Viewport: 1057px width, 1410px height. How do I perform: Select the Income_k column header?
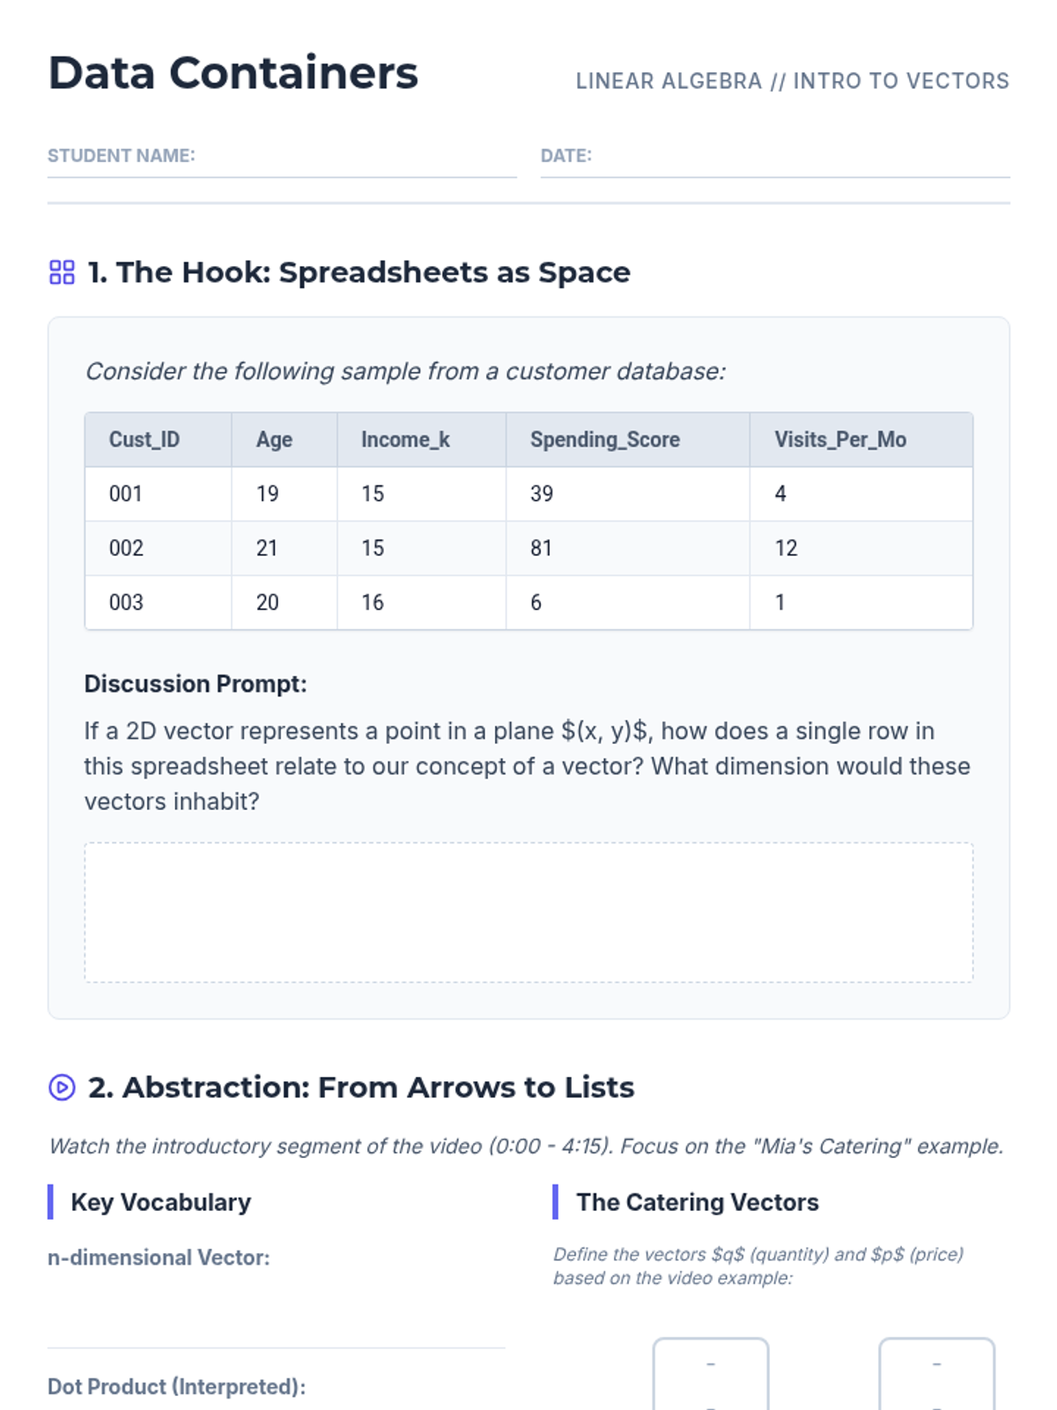click(405, 440)
